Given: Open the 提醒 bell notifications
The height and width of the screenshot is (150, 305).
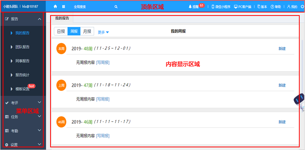Looking at the screenshot, I should click(x=194, y=6).
